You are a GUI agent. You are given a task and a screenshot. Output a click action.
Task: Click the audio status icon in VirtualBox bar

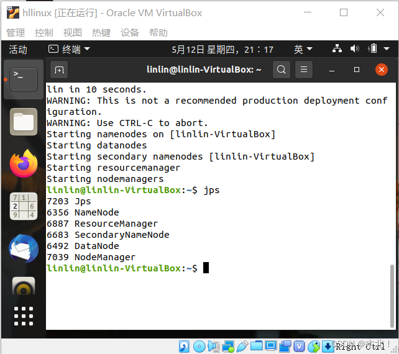214,347
